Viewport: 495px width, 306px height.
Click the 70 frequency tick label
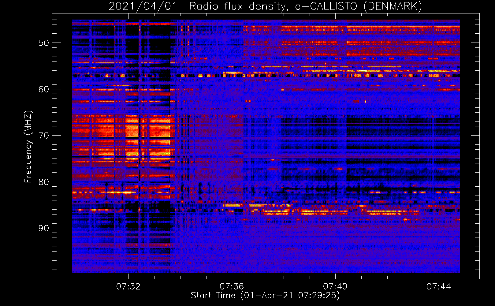(x=44, y=136)
